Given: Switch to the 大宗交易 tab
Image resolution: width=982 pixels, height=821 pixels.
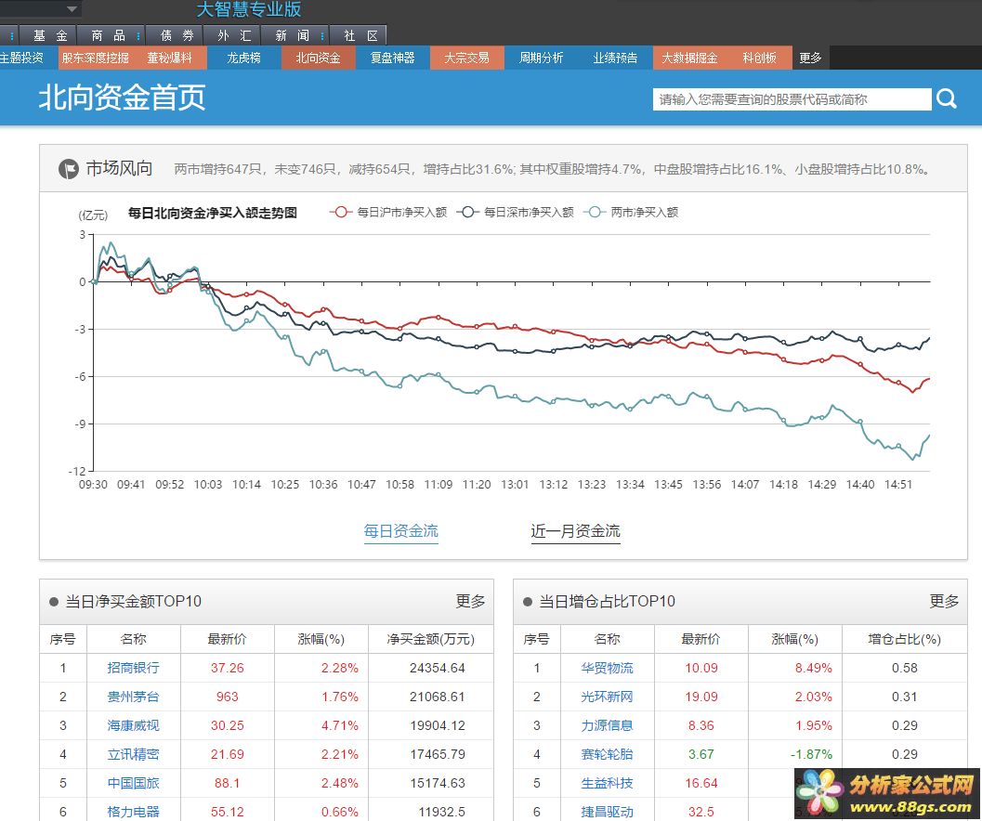Looking at the screenshot, I should tap(466, 58).
